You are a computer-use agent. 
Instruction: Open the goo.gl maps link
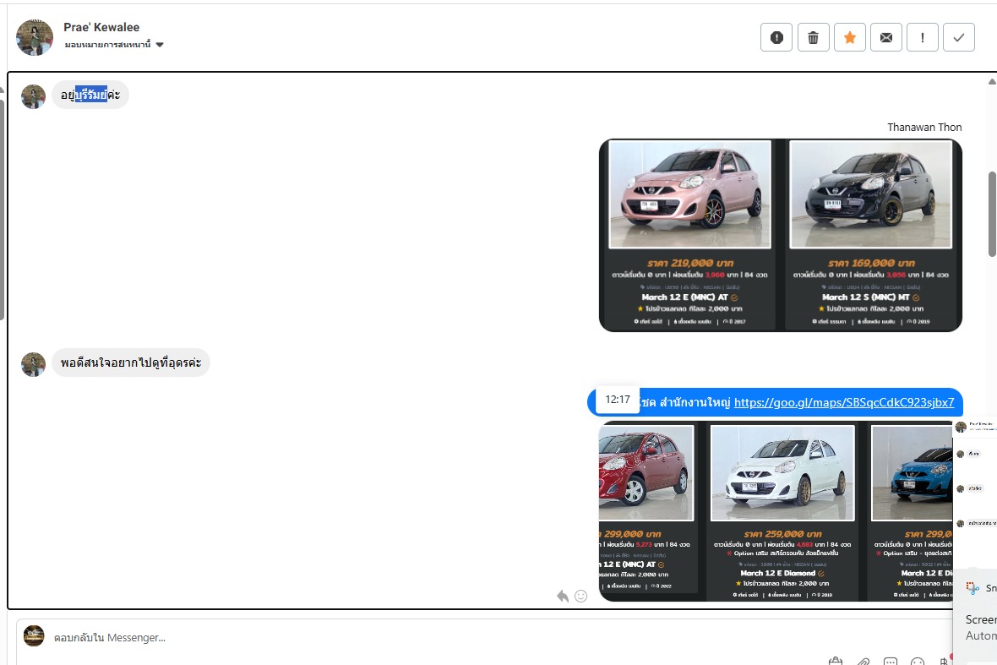tap(843, 402)
